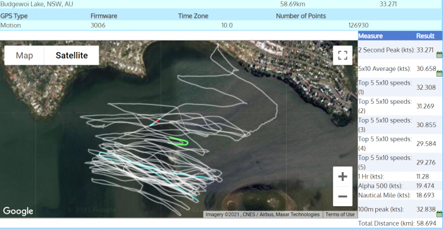This screenshot has width=443, height=229.
Task: Select the Alpha 500 (kts) row
Action: 400,186
